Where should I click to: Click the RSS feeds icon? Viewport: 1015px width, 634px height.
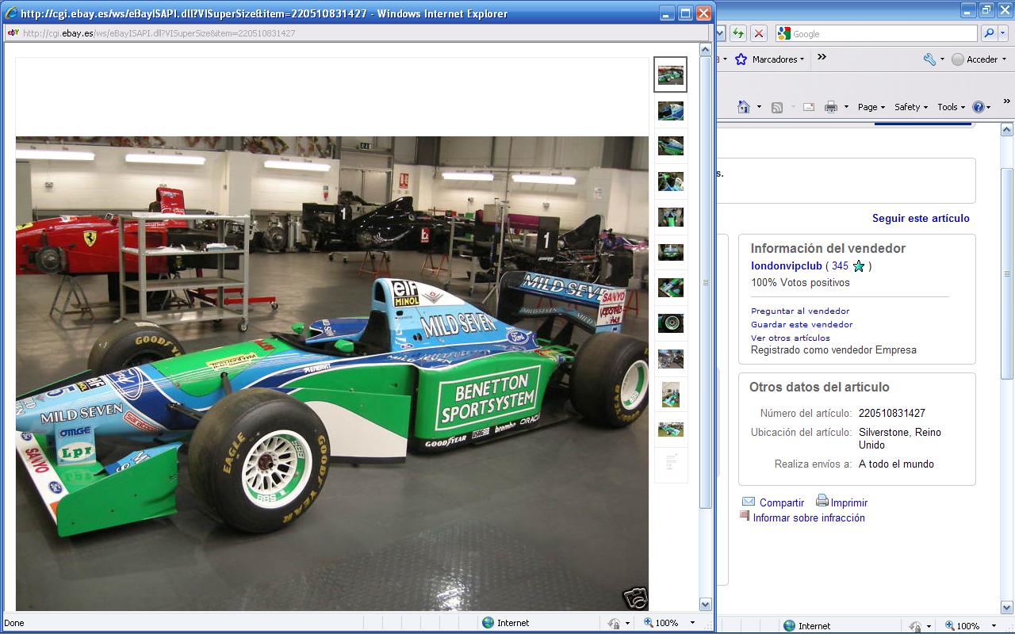coord(777,107)
